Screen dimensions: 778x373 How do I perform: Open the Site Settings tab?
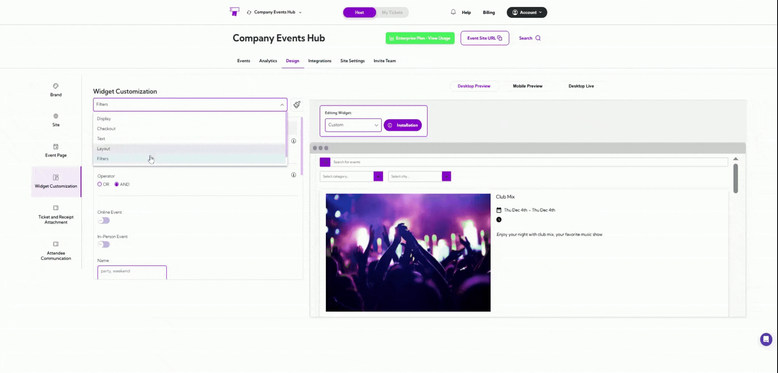tap(353, 61)
